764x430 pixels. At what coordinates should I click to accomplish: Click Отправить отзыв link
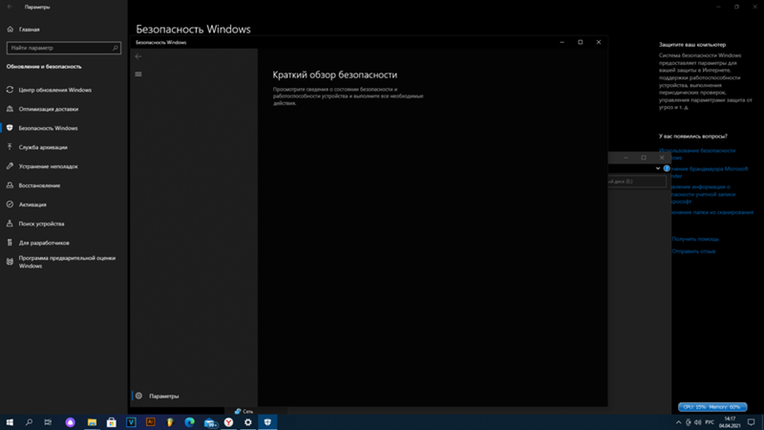[x=693, y=251]
